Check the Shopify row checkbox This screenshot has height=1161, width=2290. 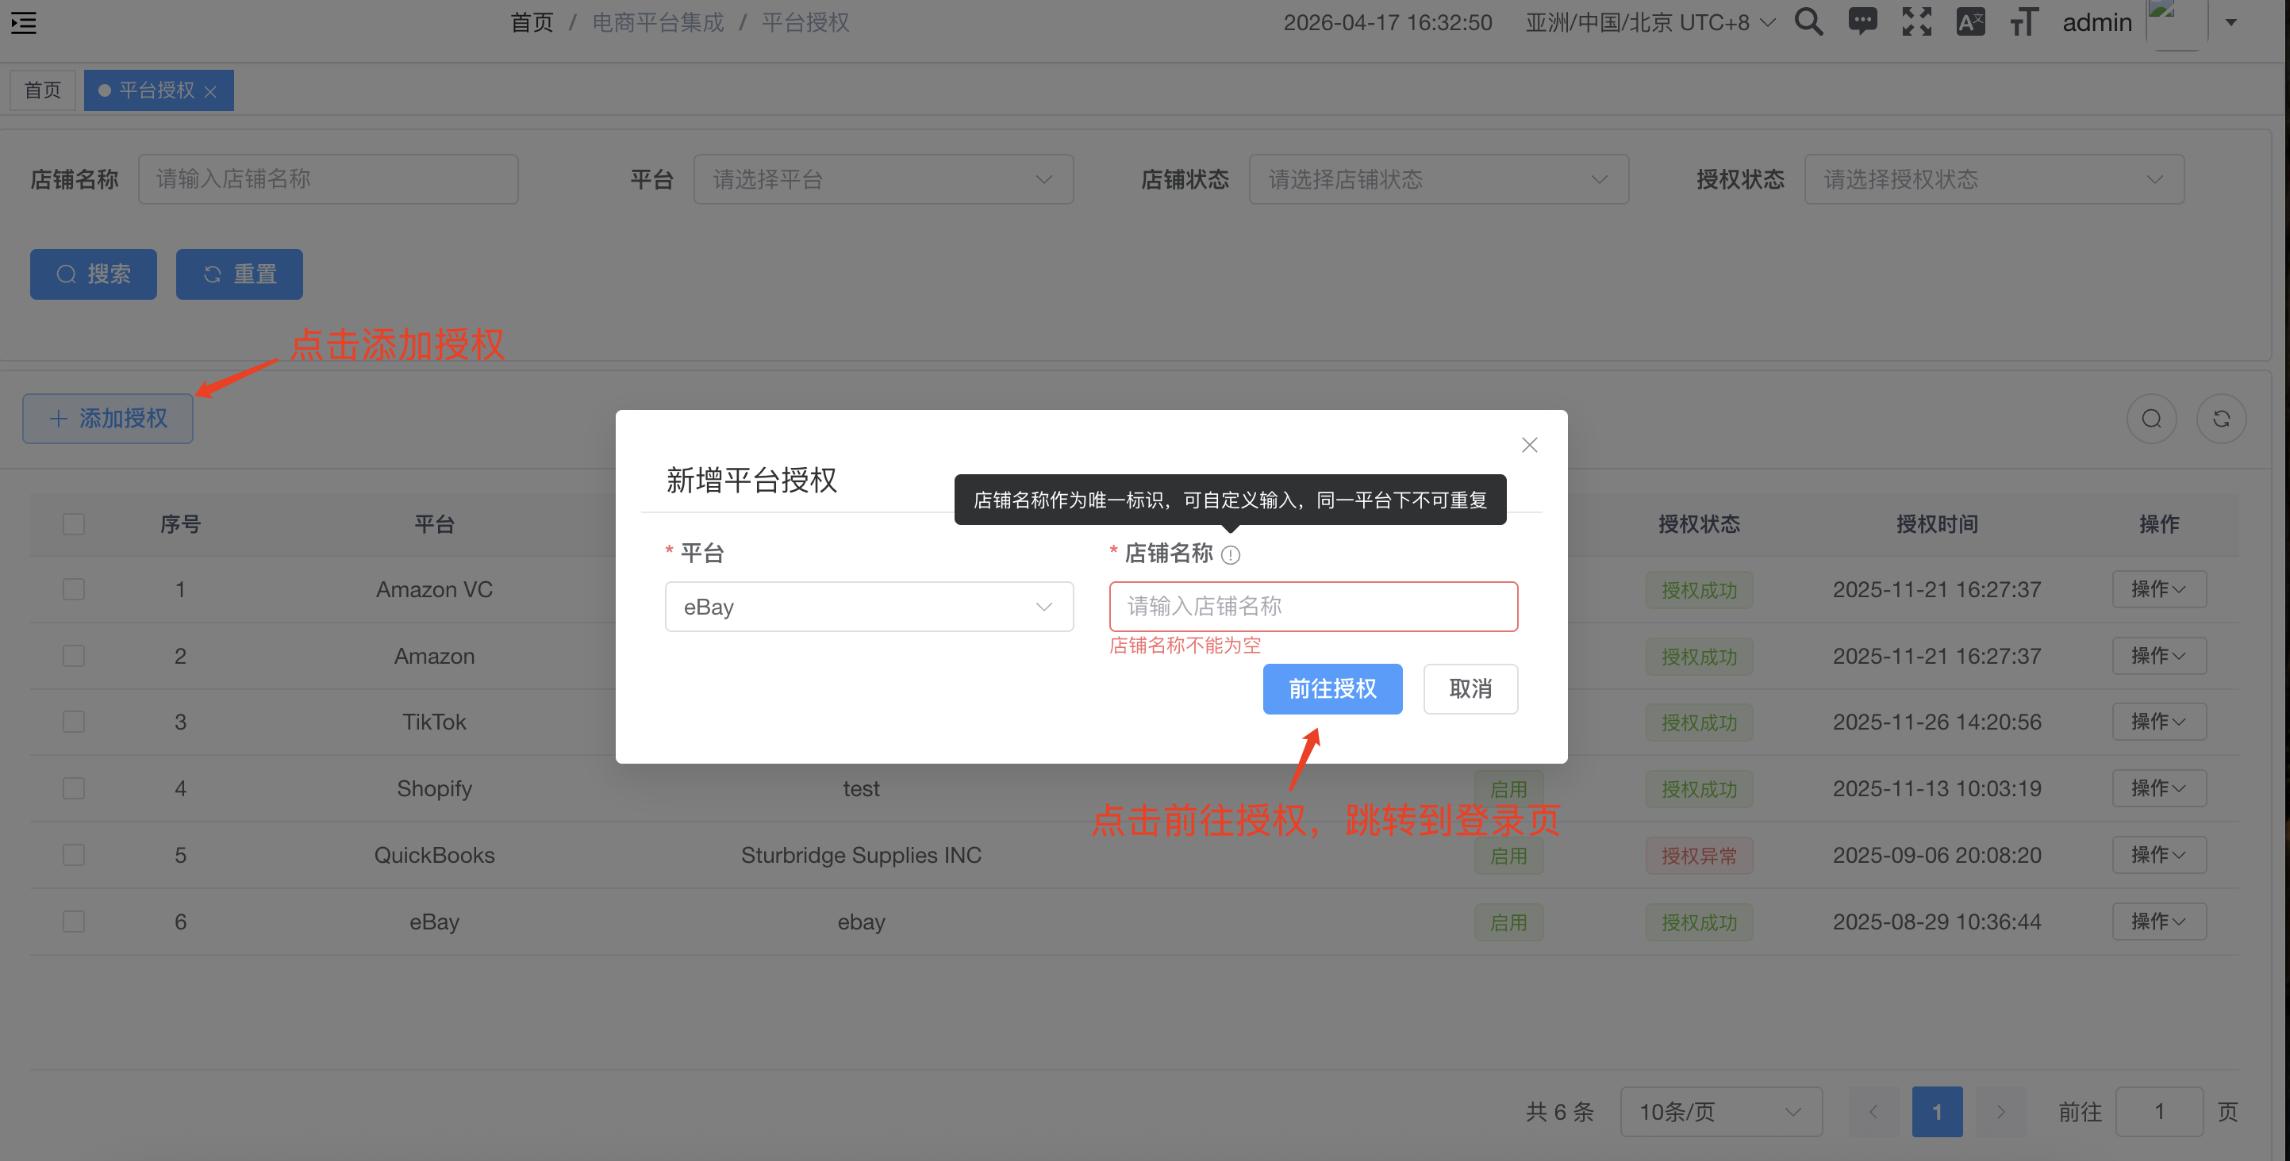(74, 789)
